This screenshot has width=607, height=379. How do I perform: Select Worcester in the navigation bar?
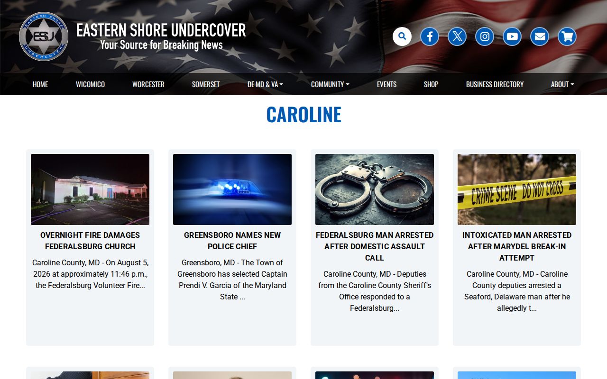tap(148, 84)
